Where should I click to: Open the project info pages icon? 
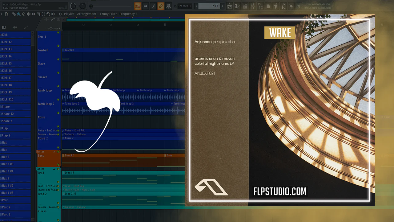(x=268, y=6)
